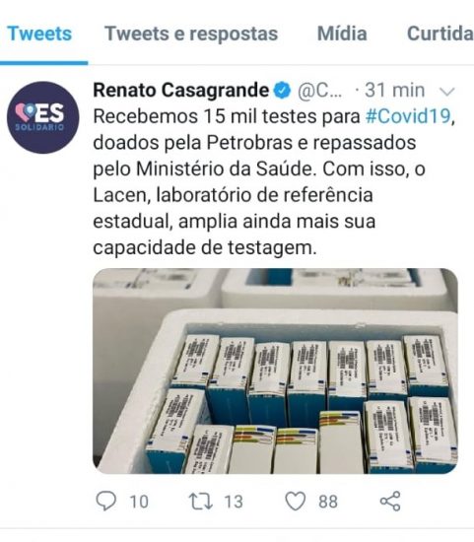Like the tweet with the heart icon

[295, 502]
